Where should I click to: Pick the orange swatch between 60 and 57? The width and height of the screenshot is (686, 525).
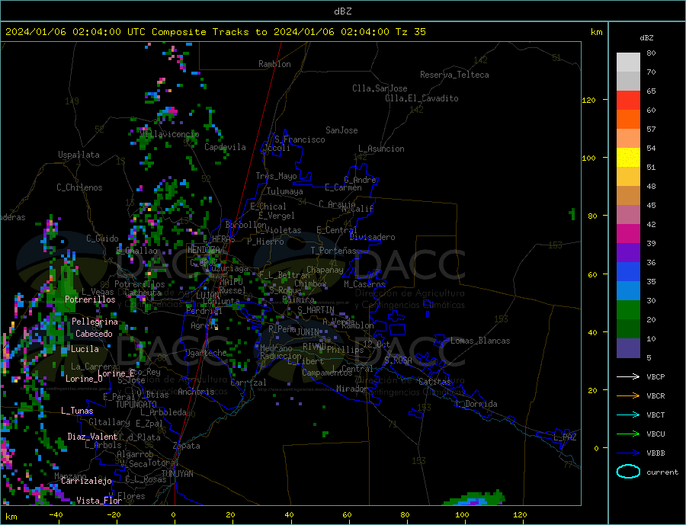(x=628, y=120)
